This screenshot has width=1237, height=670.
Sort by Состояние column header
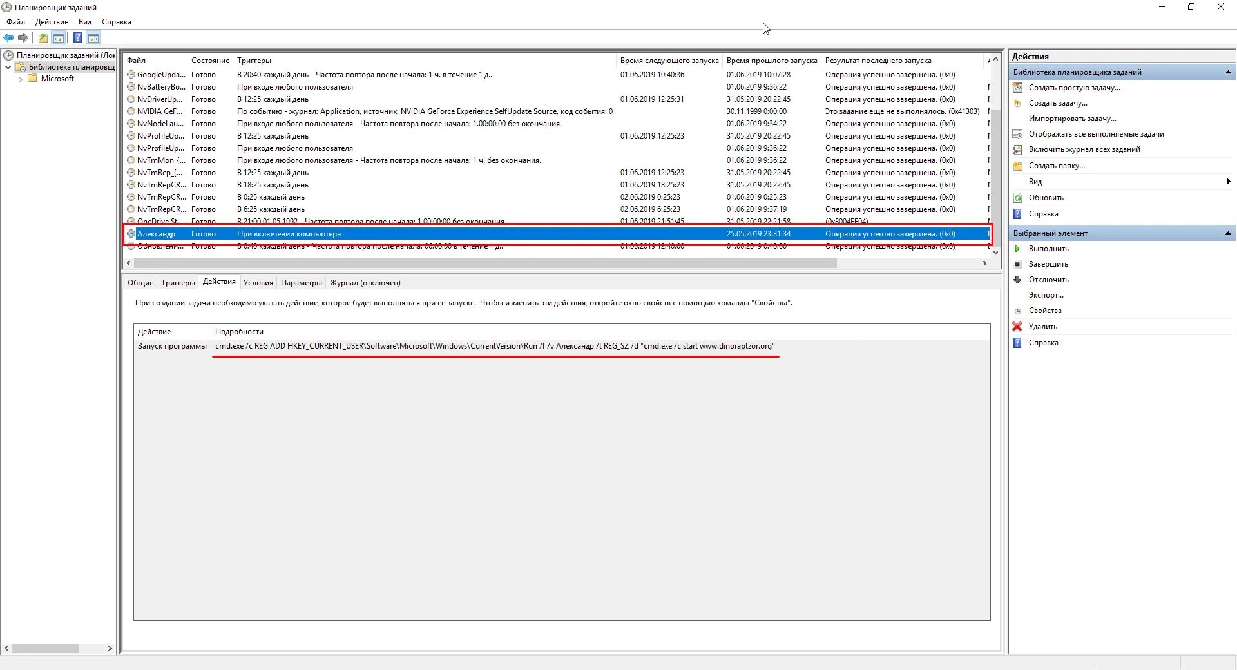[x=210, y=61]
